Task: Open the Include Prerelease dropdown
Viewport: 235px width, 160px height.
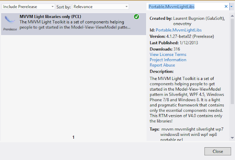Action: [x=28, y=7]
